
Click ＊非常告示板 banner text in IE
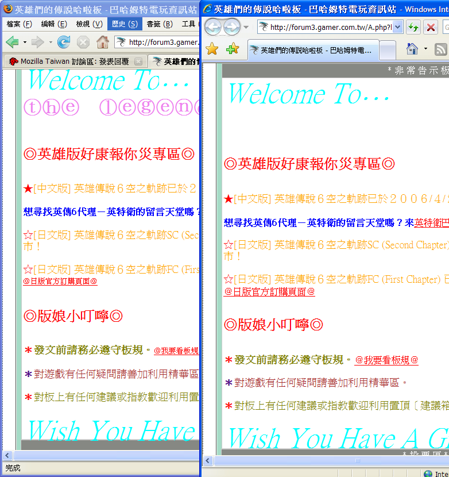pos(419,70)
